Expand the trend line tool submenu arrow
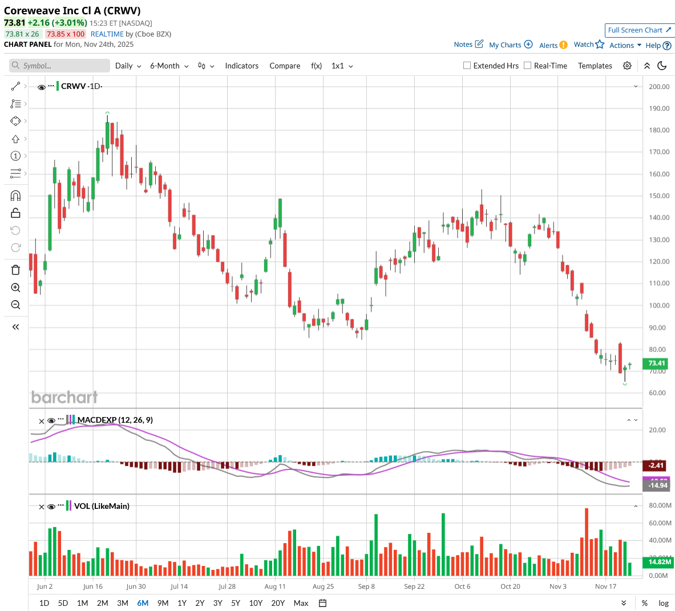This screenshot has width=675, height=611. [x=26, y=87]
